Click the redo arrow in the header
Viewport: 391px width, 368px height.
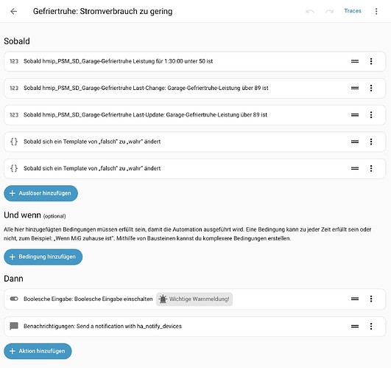(329, 11)
